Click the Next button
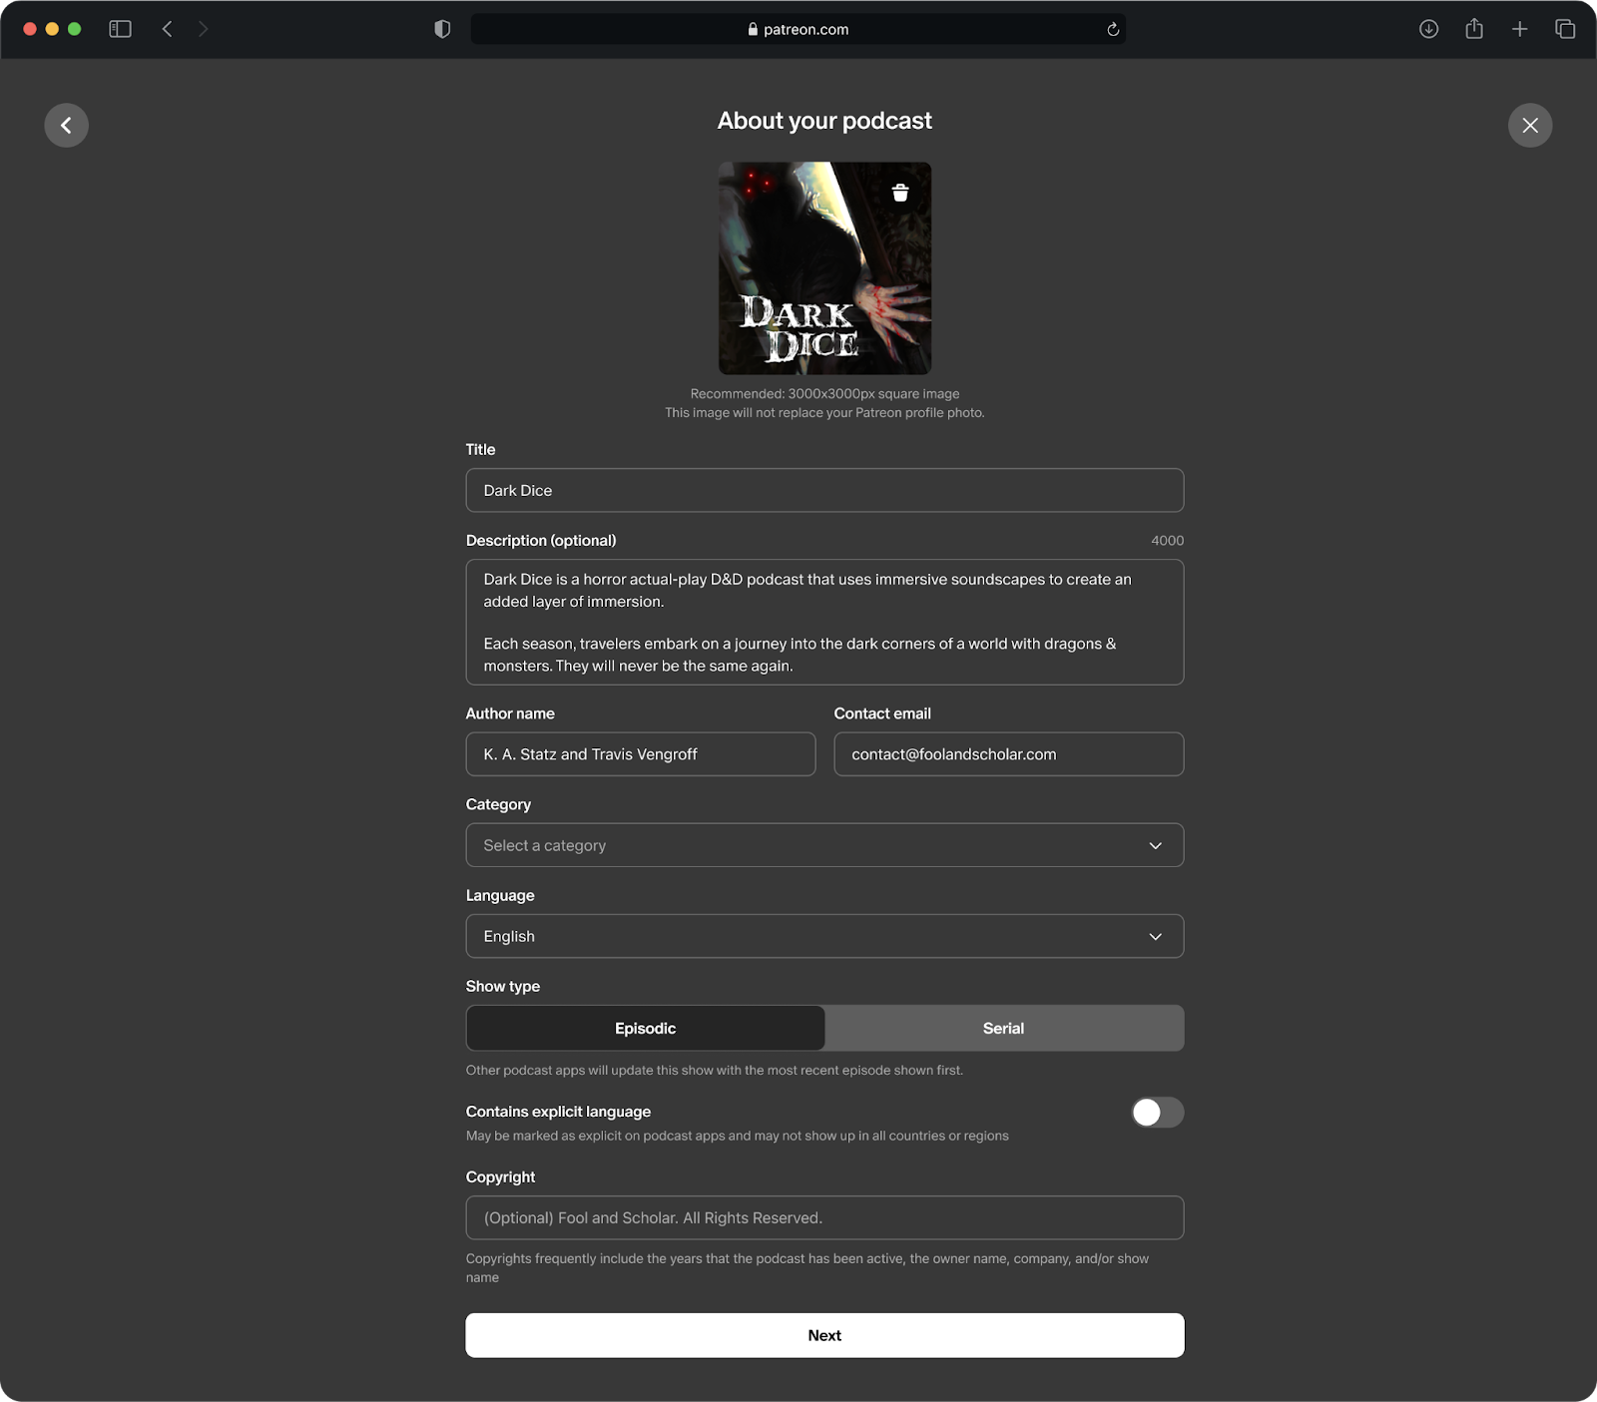Screen dimensions: 1597x1402 (x=824, y=1335)
